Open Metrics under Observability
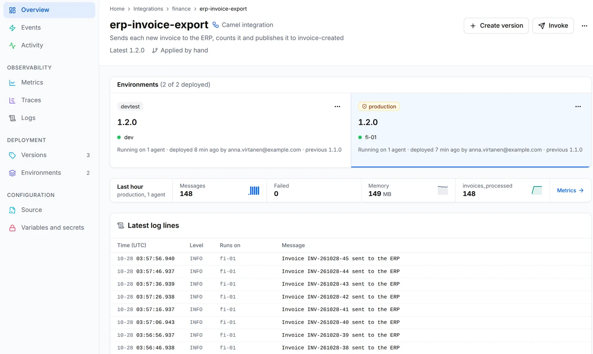Screen dimensions: 593x354 click(x=49, y=82)
